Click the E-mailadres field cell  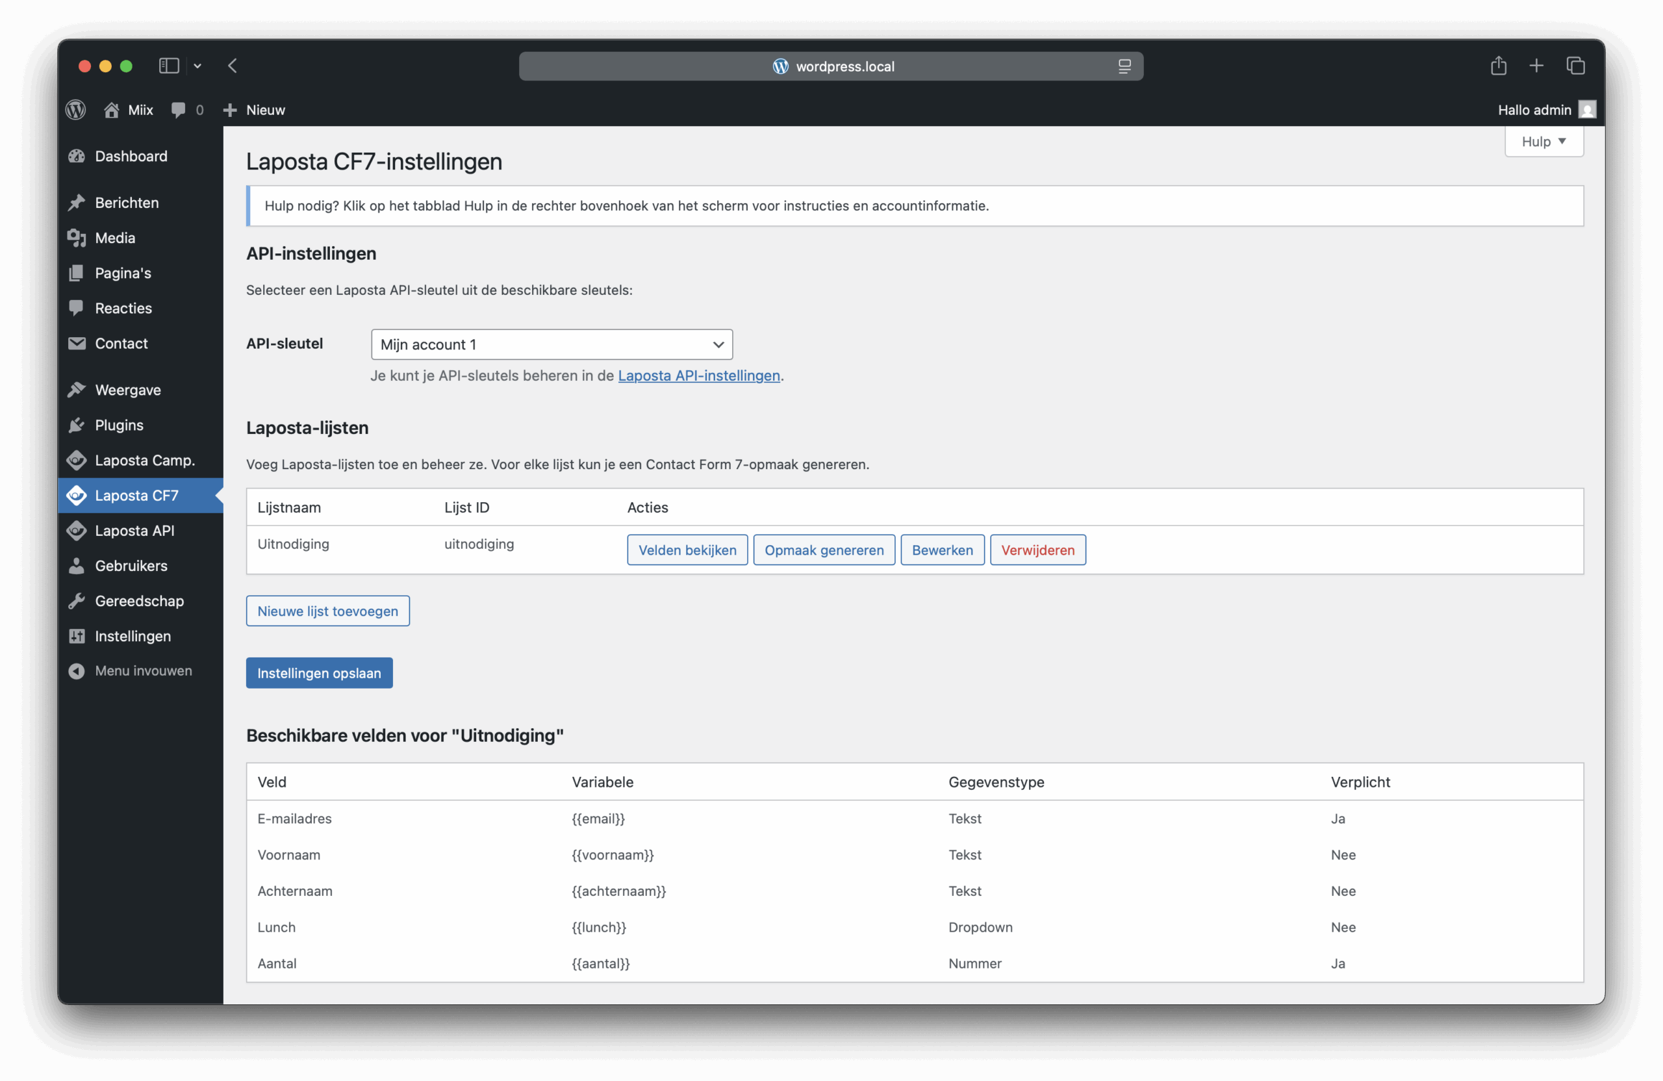[294, 819]
